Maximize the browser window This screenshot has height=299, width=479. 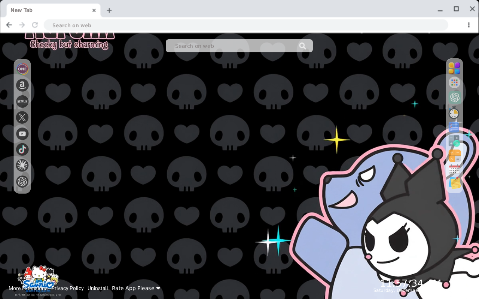[456, 9]
